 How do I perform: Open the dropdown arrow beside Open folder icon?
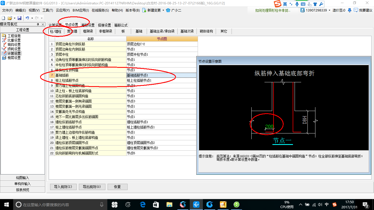[14, 18]
